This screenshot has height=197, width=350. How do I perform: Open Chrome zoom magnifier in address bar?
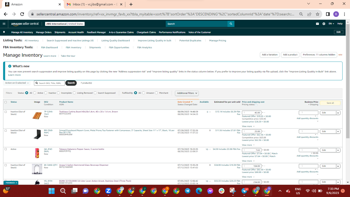coord(301,14)
